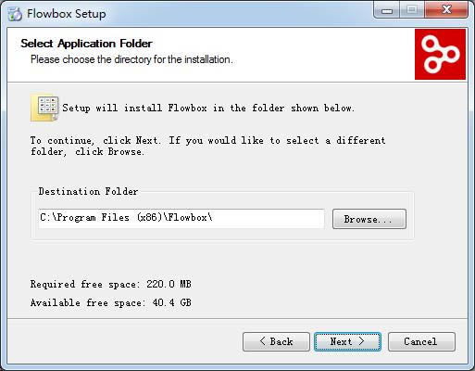Close the Flowbox Setup window
The height and width of the screenshot is (371, 475).
(x=446, y=10)
